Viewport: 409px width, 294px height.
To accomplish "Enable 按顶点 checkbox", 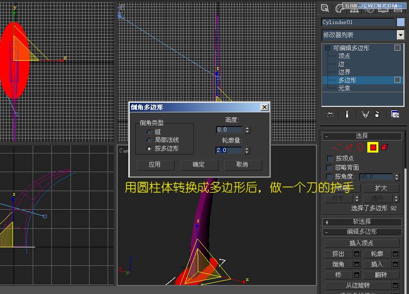I will (x=330, y=158).
